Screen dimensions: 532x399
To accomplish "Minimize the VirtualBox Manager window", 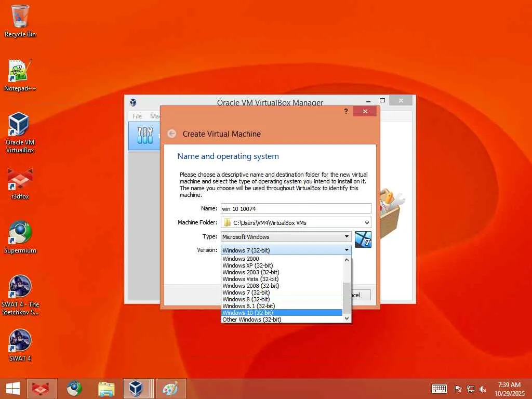I will point(368,101).
